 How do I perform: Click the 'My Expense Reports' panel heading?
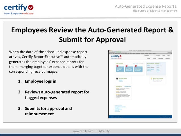coord(153,63)
